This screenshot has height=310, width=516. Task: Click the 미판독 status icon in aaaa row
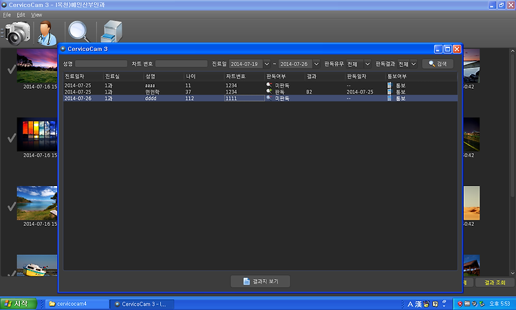coord(269,85)
